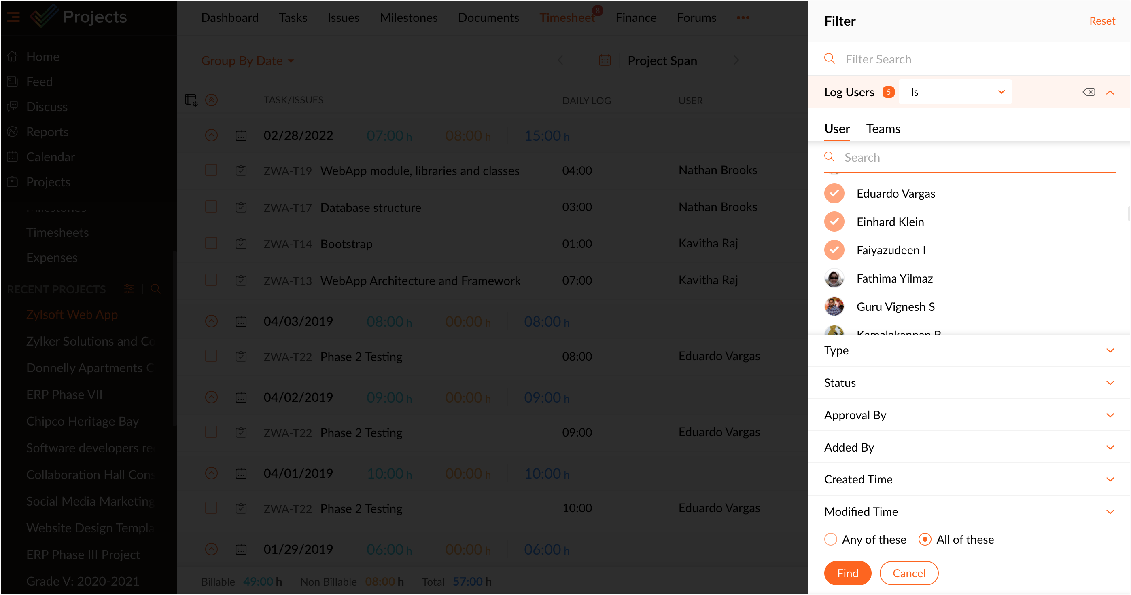Screen dimensions: 1131x595
Task: Click the Projects logo icon
Action: (x=45, y=16)
